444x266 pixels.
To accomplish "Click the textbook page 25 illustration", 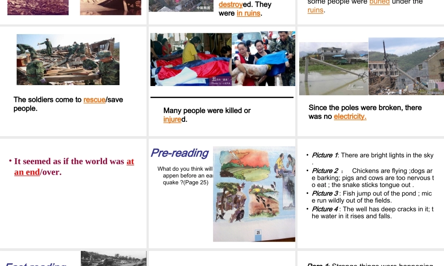I will [254, 194].
